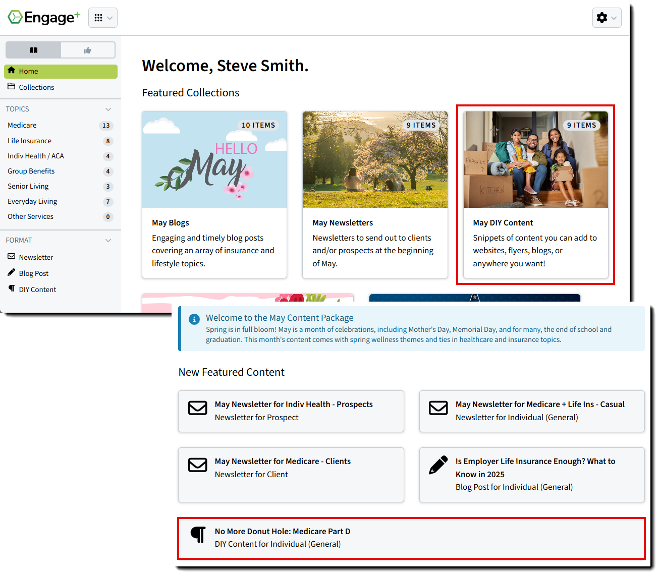Click paragraph icon on Donut Hole card
The image size is (660, 577).
click(198, 535)
